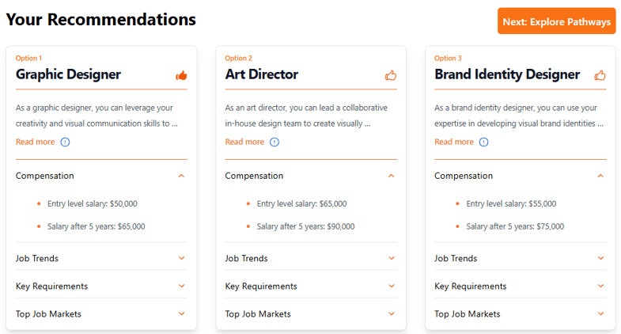
Task: Expand Job Trends under Graphic Designer
Action: click(x=181, y=258)
